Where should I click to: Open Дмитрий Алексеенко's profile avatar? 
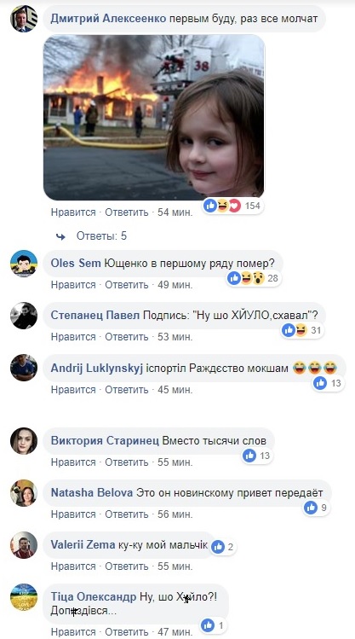pos(24,18)
